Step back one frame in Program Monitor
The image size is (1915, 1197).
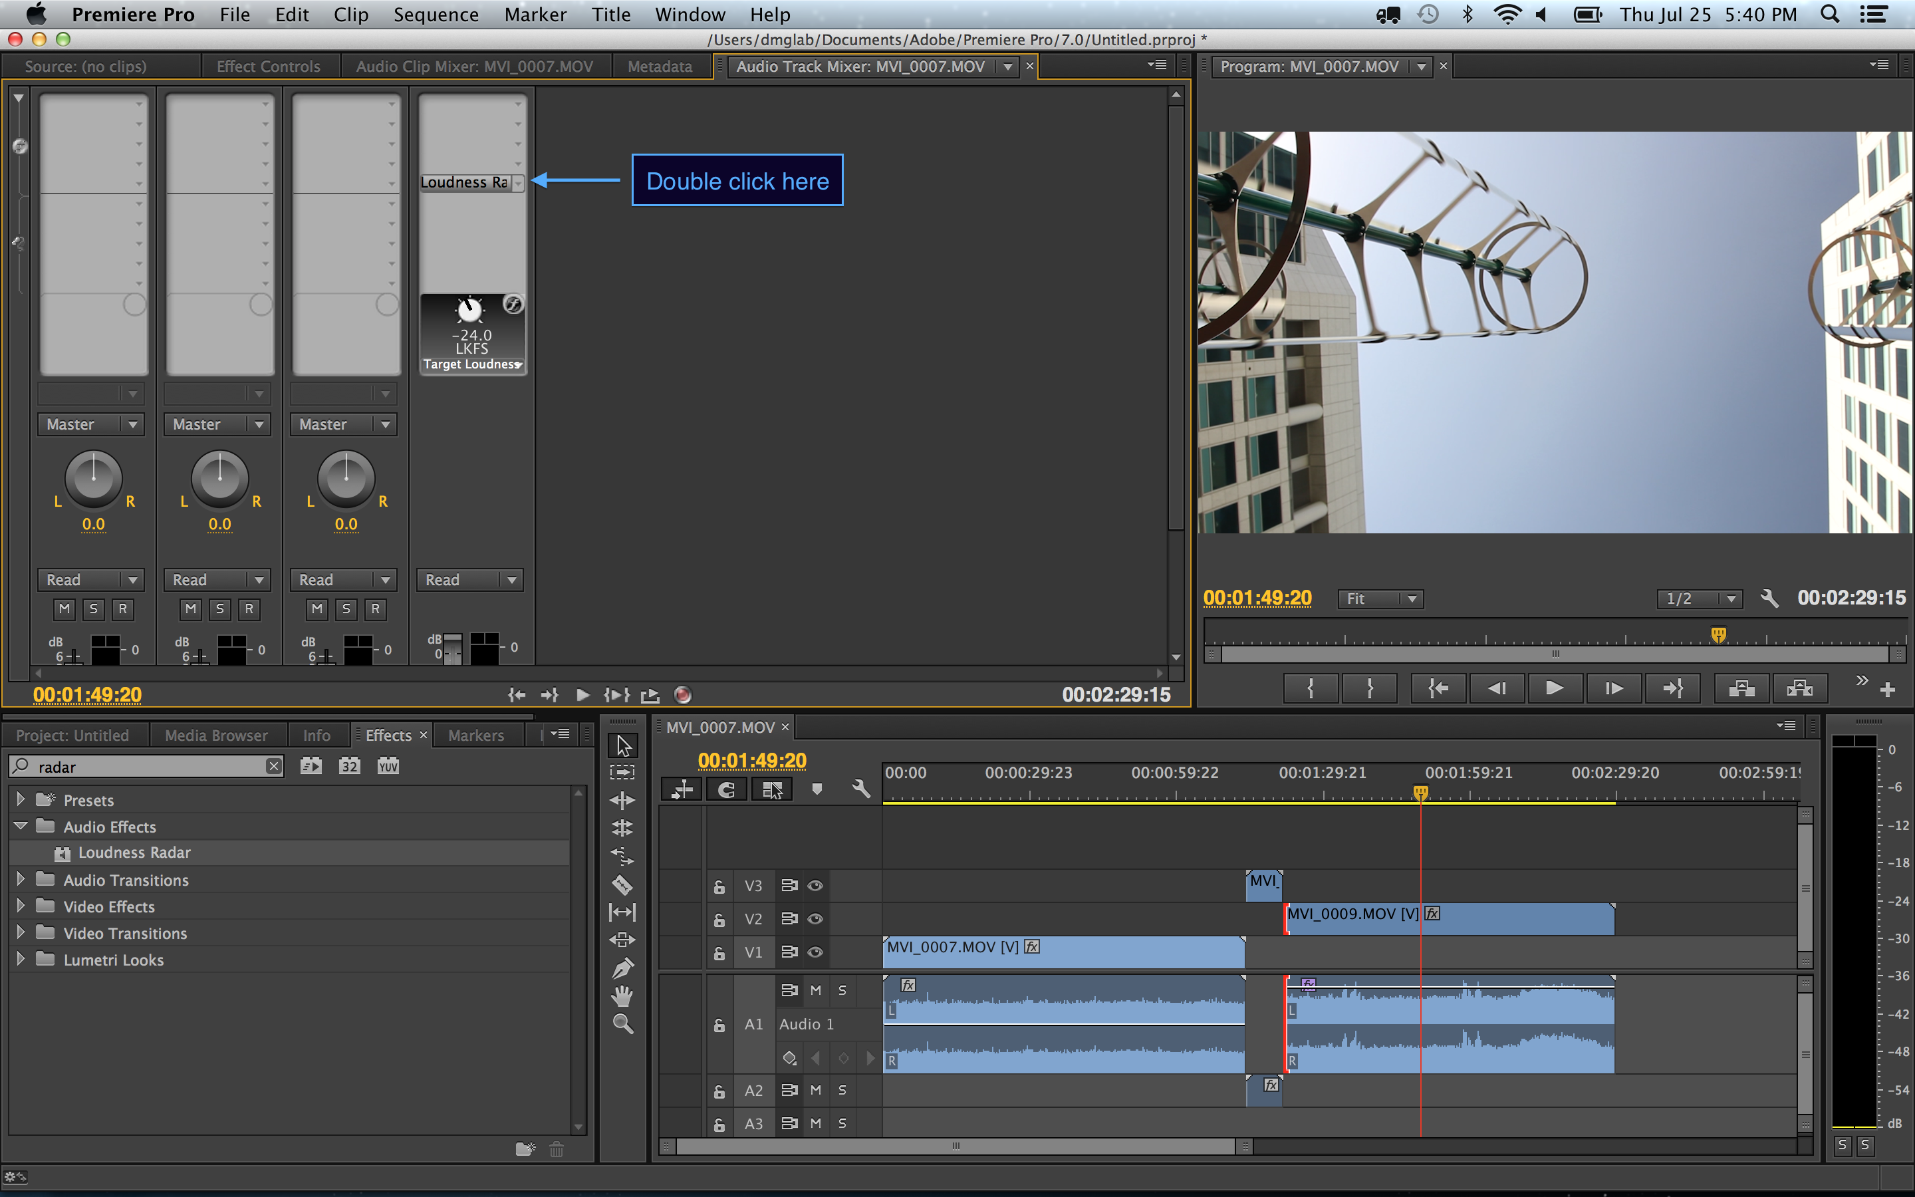[1496, 688]
